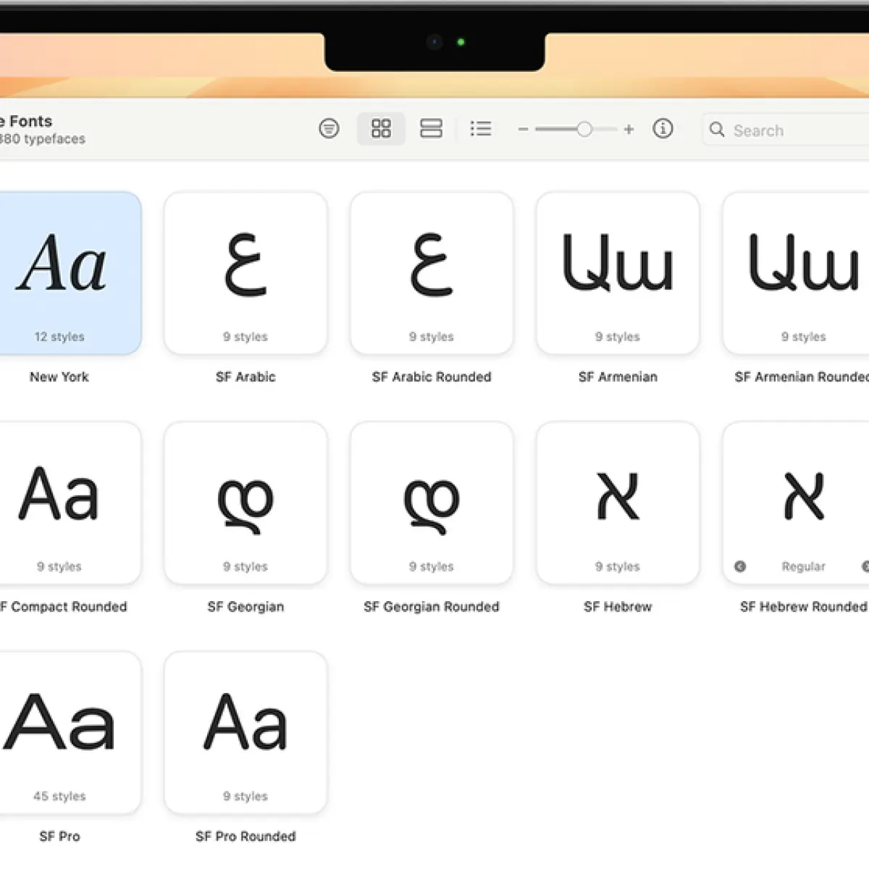Screen dimensions: 869x869
Task: Click the search magnifier icon
Action: tap(717, 130)
